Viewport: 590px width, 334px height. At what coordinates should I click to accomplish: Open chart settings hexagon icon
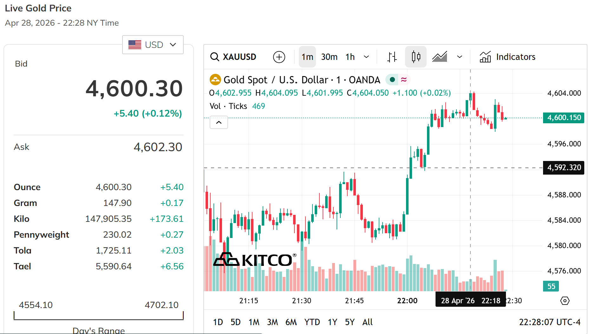565,301
